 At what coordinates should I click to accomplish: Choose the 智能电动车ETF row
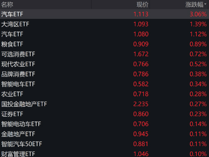104,124
